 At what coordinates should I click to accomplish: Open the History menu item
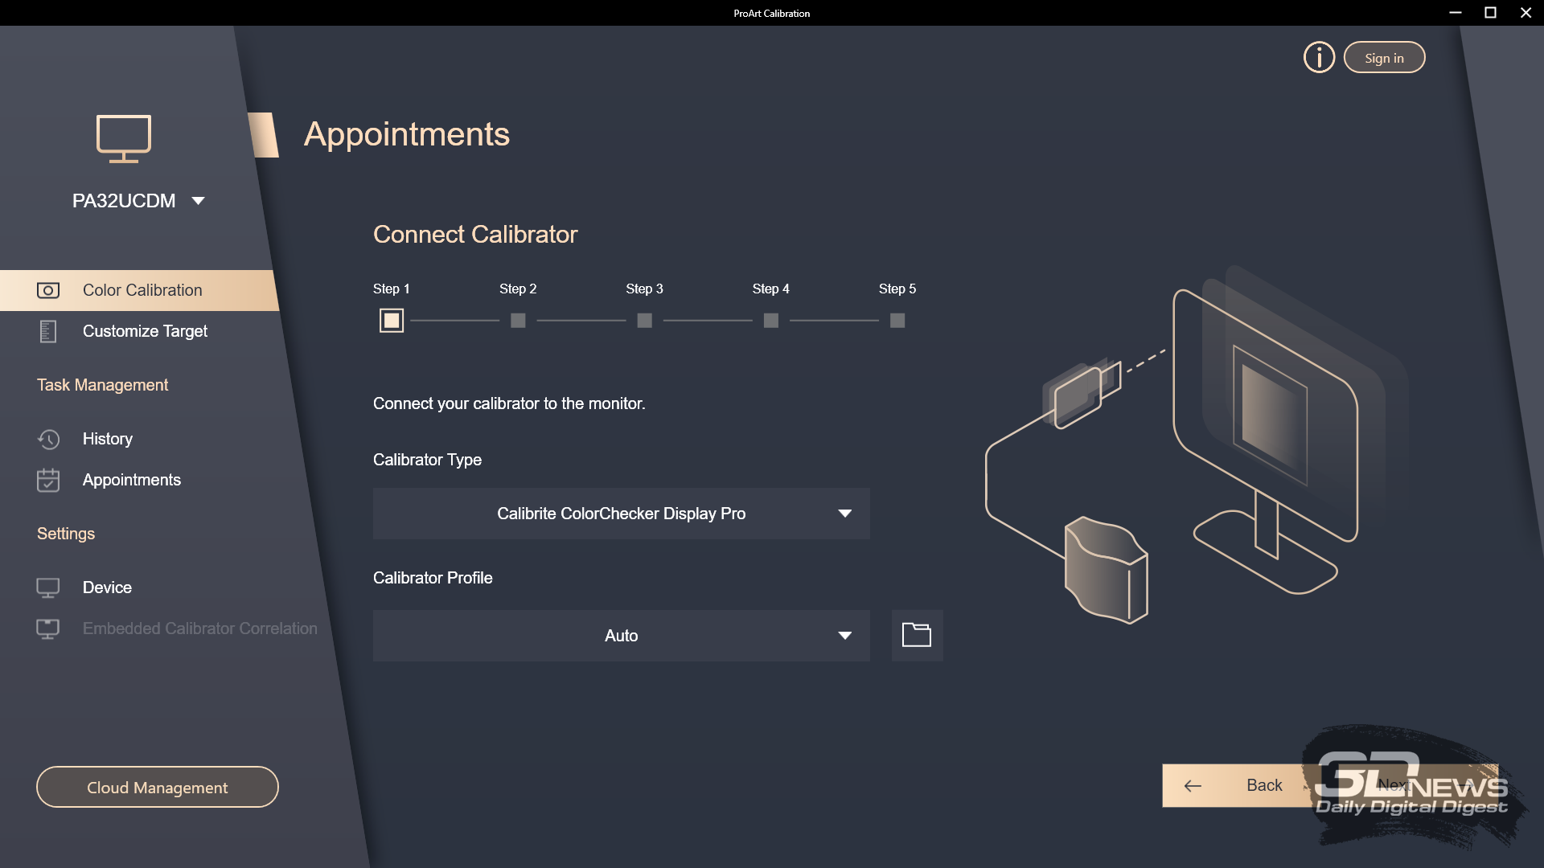[x=108, y=439]
